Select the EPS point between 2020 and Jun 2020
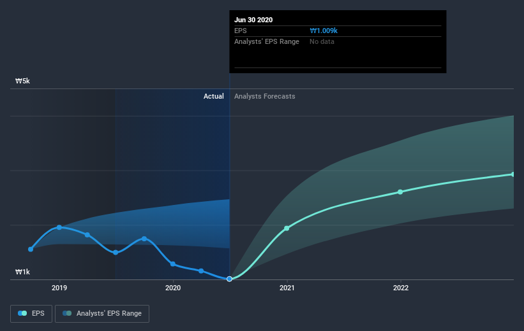Image resolution: width=524 pixels, height=331 pixels. pos(201,271)
